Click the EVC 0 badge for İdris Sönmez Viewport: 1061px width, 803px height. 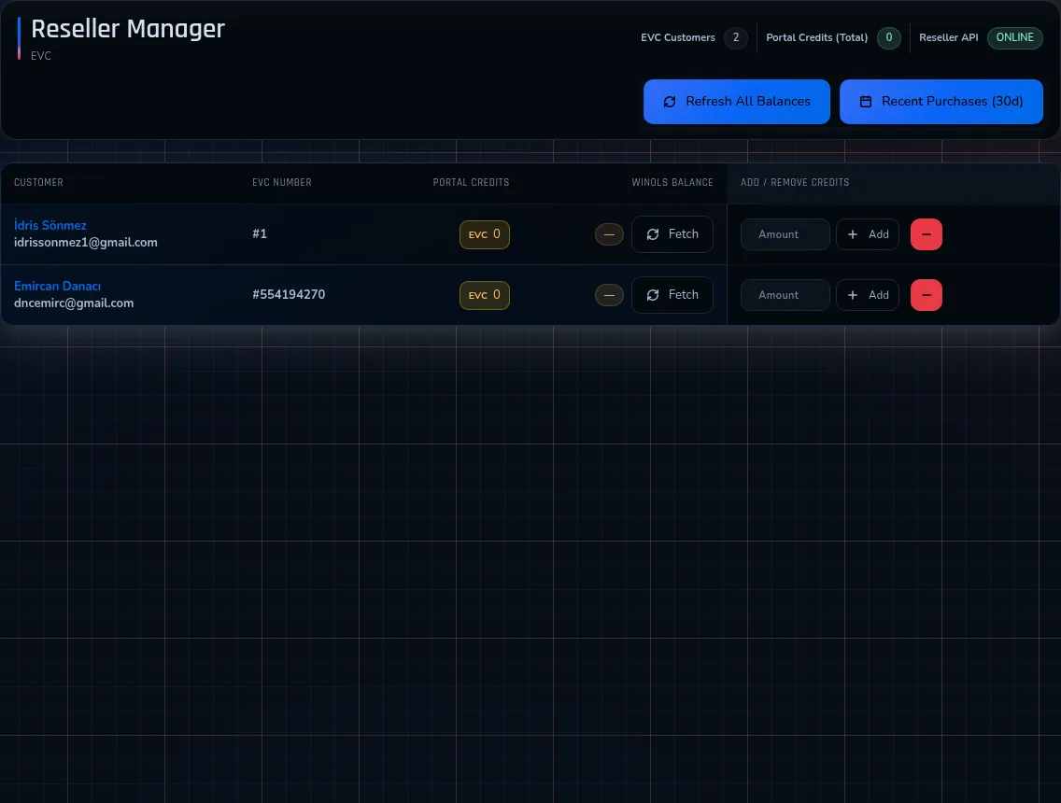pos(485,234)
